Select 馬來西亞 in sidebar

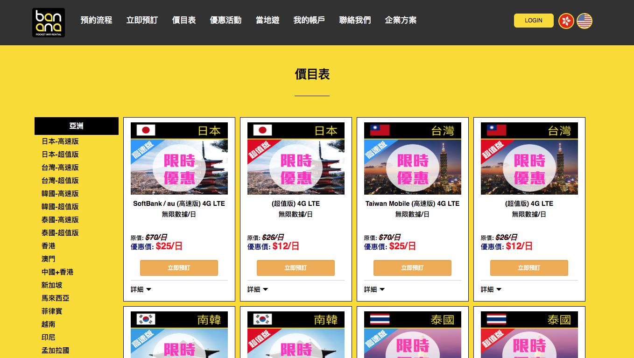56,298
